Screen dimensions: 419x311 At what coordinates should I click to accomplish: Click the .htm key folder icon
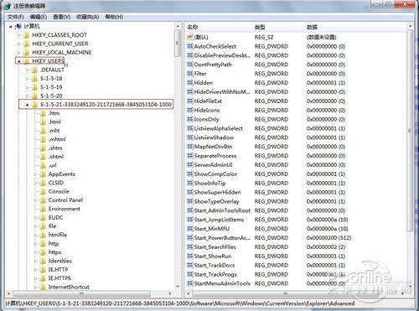coord(43,113)
